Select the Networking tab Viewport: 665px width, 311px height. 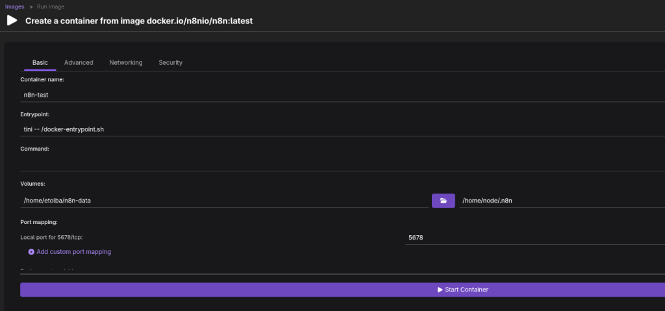pos(125,63)
